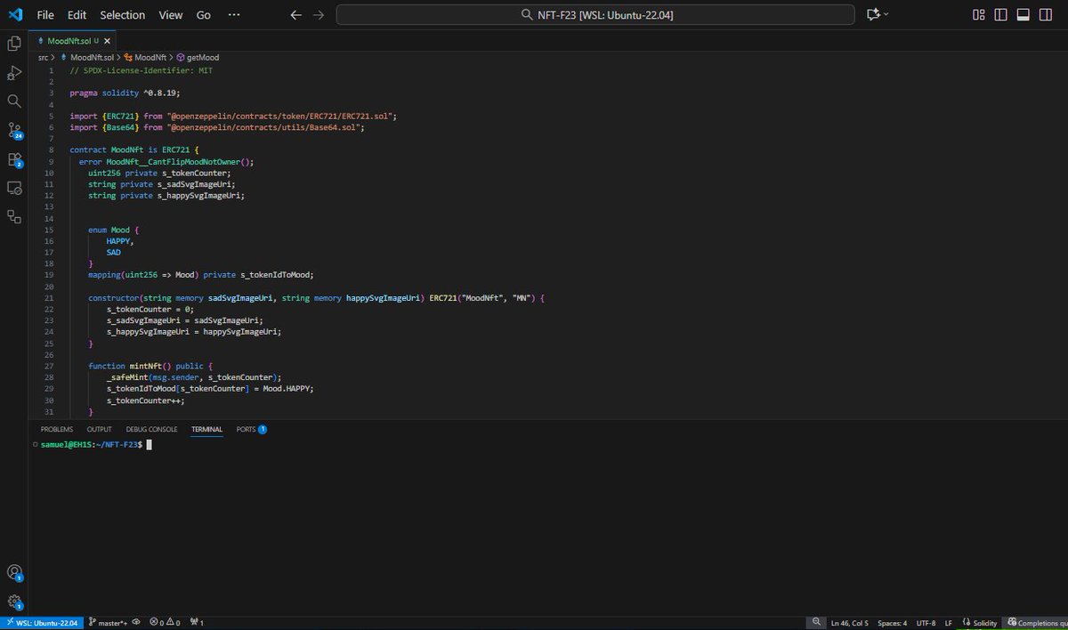
Task: Switch to the PROBLEMS panel tab
Action: [56, 429]
